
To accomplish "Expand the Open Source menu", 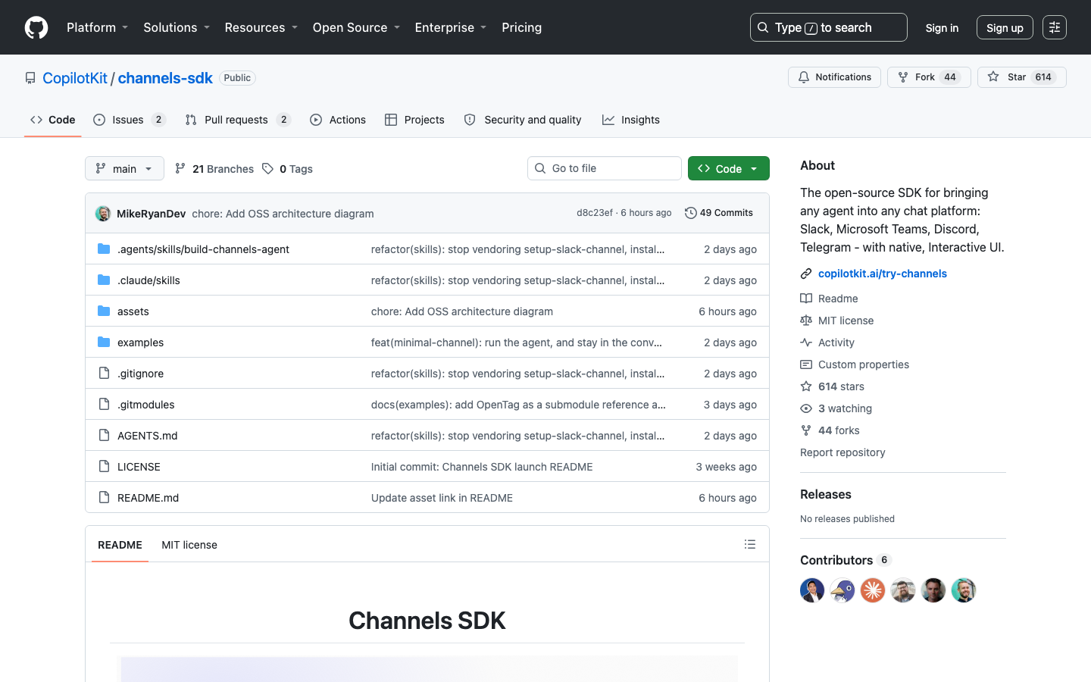I will (x=356, y=27).
